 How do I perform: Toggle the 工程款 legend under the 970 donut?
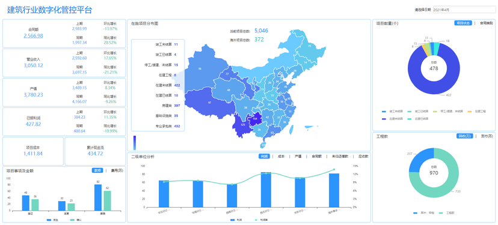coord(446,213)
